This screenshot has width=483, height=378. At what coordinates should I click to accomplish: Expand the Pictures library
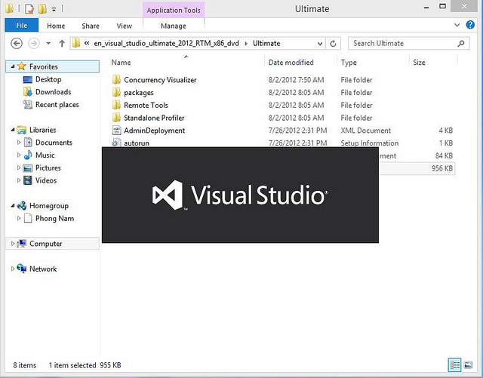click(x=19, y=167)
